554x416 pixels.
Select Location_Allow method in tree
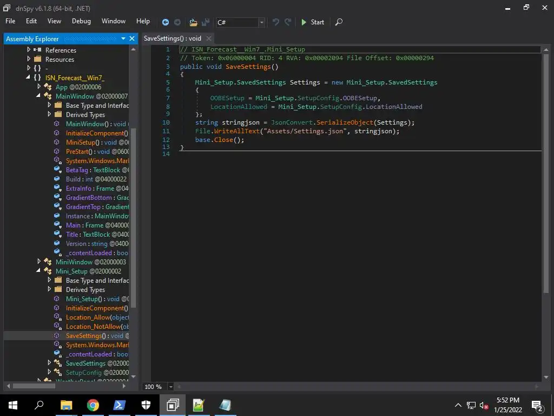point(87,317)
